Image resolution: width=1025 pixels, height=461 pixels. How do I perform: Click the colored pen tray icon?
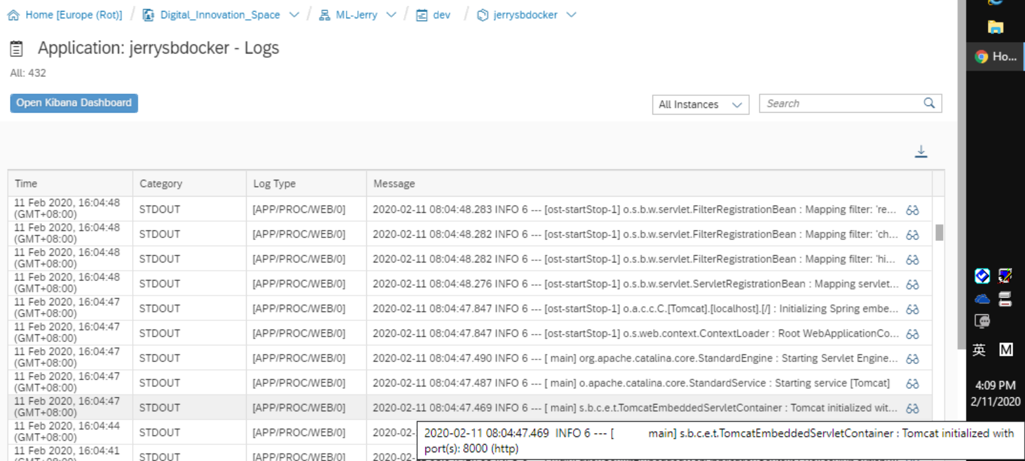click(1005, 275)
